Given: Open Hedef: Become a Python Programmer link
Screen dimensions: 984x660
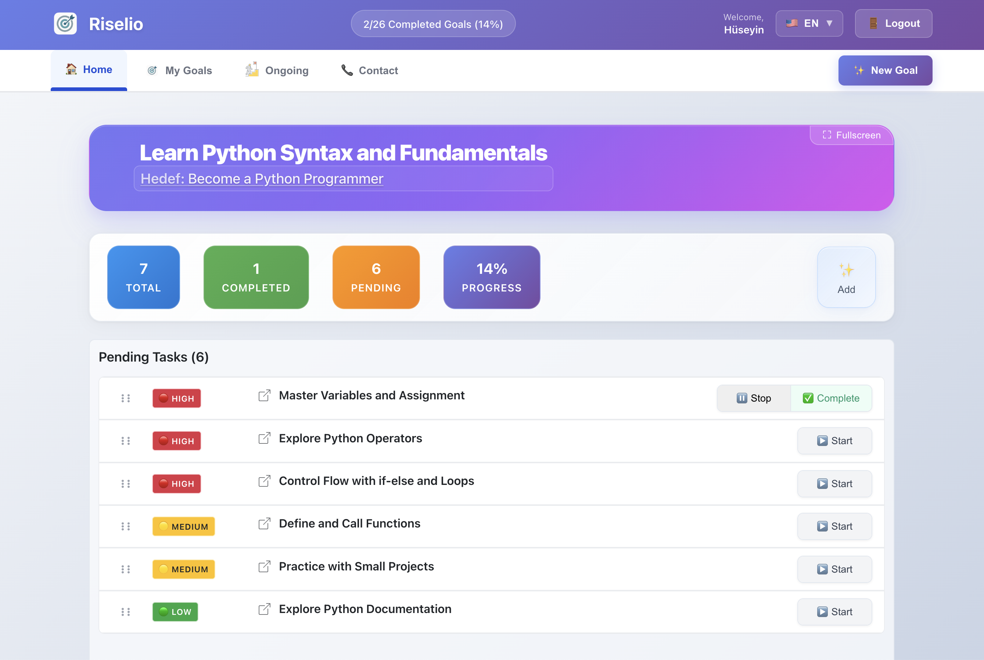Looking at the screenshot, I should [x=262, y=179].
